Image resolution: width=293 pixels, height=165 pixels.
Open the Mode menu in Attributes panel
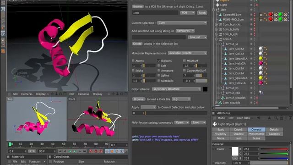tap(221, 118)
